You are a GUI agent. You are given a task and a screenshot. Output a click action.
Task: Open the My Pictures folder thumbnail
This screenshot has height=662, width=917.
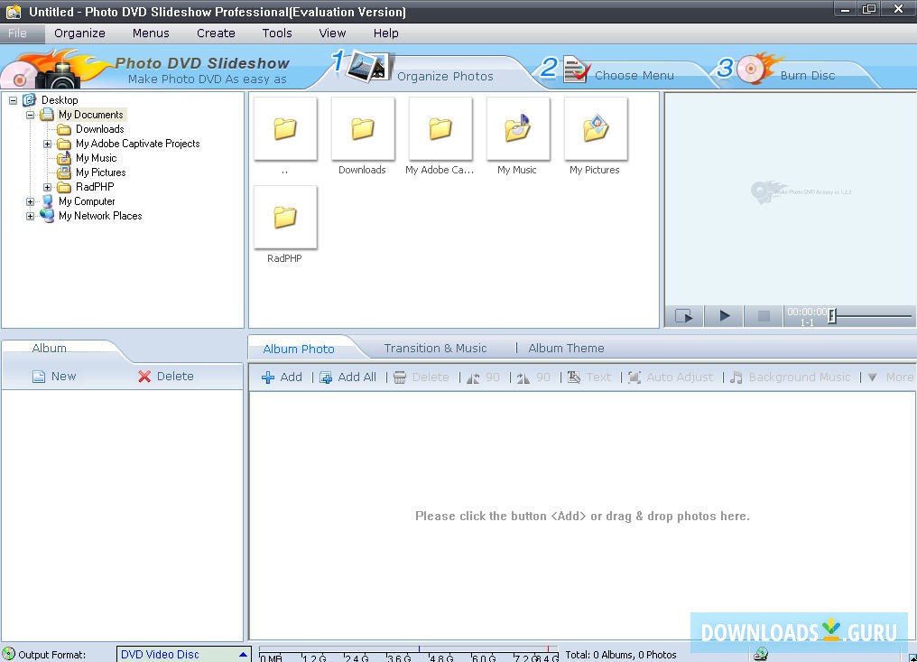pyautogui.click(x=596, y=129)
